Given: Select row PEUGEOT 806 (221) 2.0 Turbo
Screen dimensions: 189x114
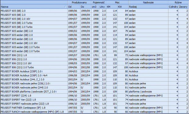Looking at the screenshot, I should (x=94, y=67).
